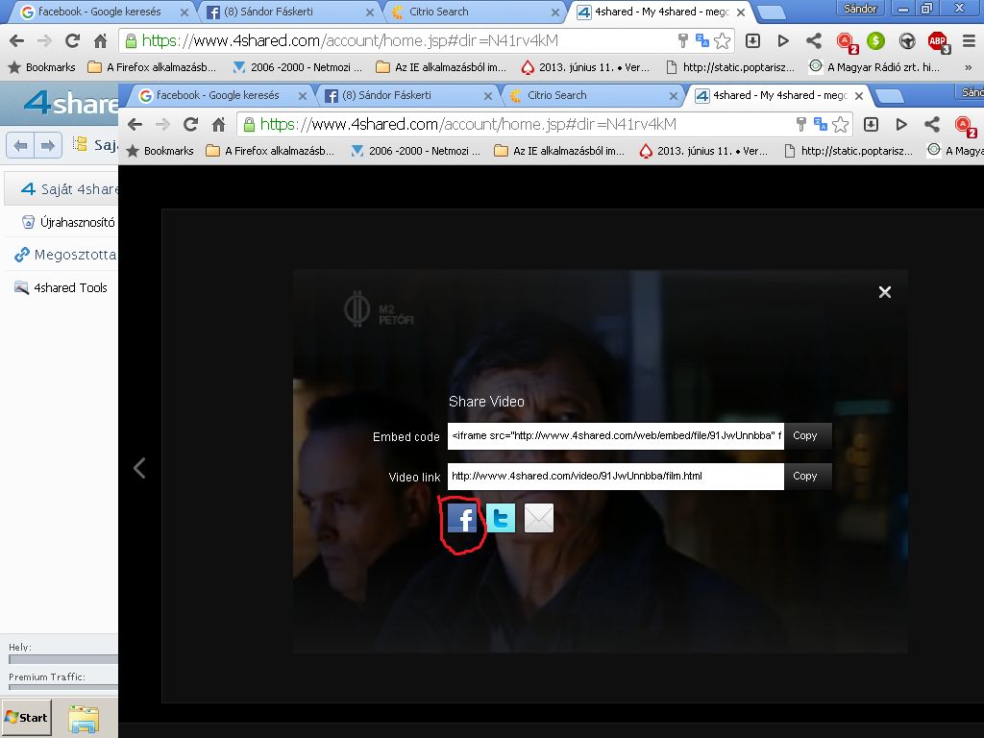
Task: Share video via the Twitter icon
Action: 501,518
